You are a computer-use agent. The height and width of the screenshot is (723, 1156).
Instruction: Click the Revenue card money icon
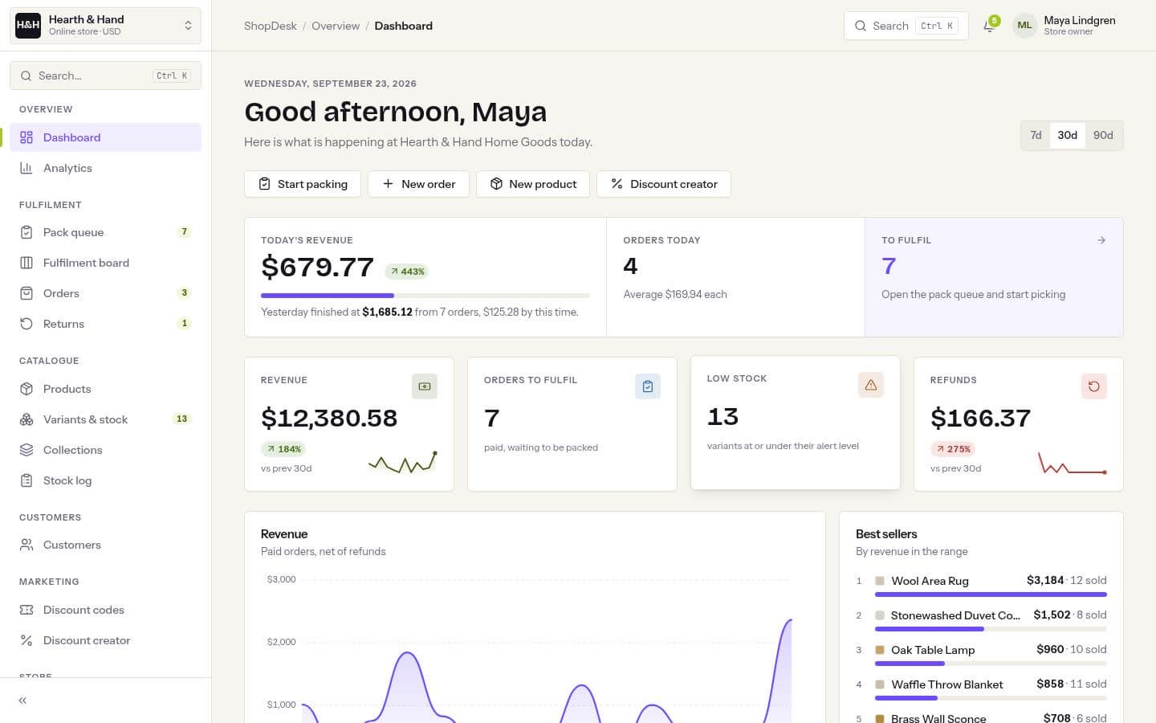click(425, 386)
